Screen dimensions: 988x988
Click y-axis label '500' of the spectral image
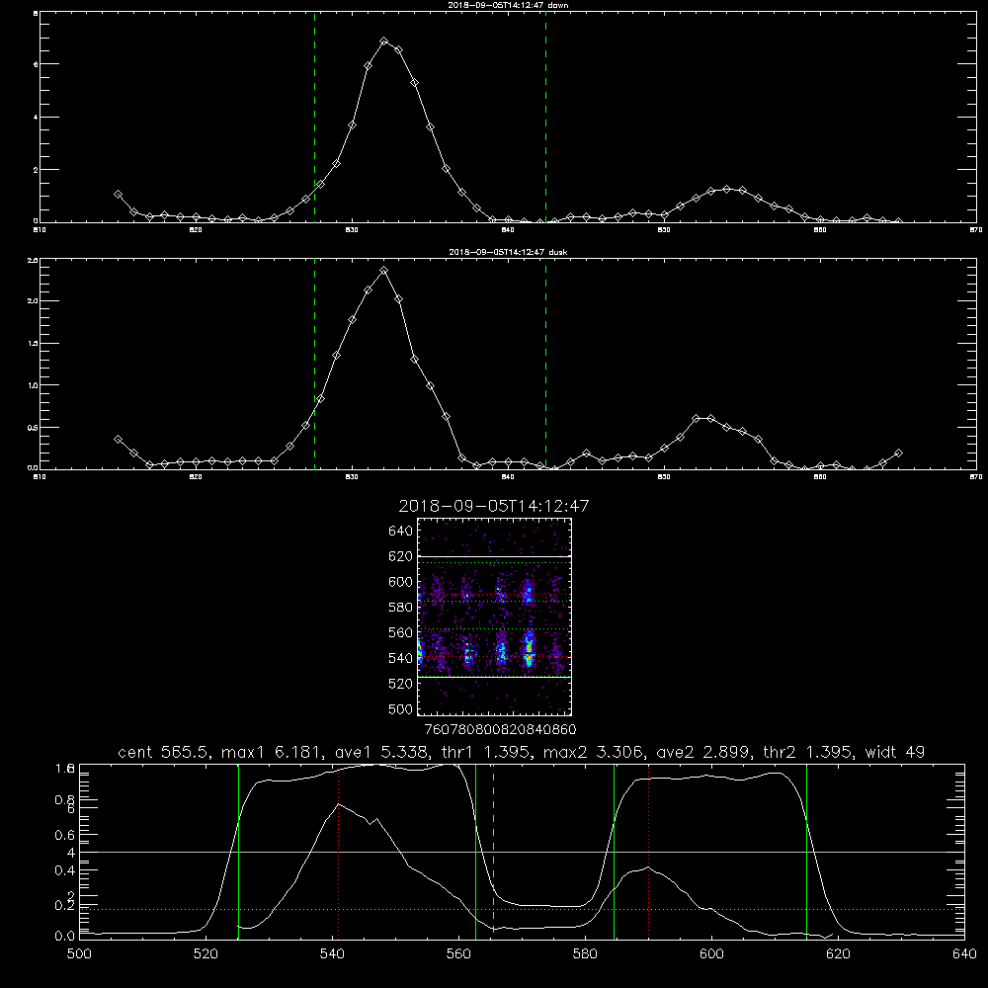(x=400, y=708)
